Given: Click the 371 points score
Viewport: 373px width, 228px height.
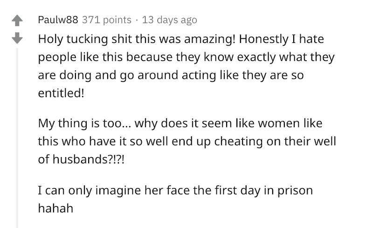Looking at the screenshot, I should 107,20.
